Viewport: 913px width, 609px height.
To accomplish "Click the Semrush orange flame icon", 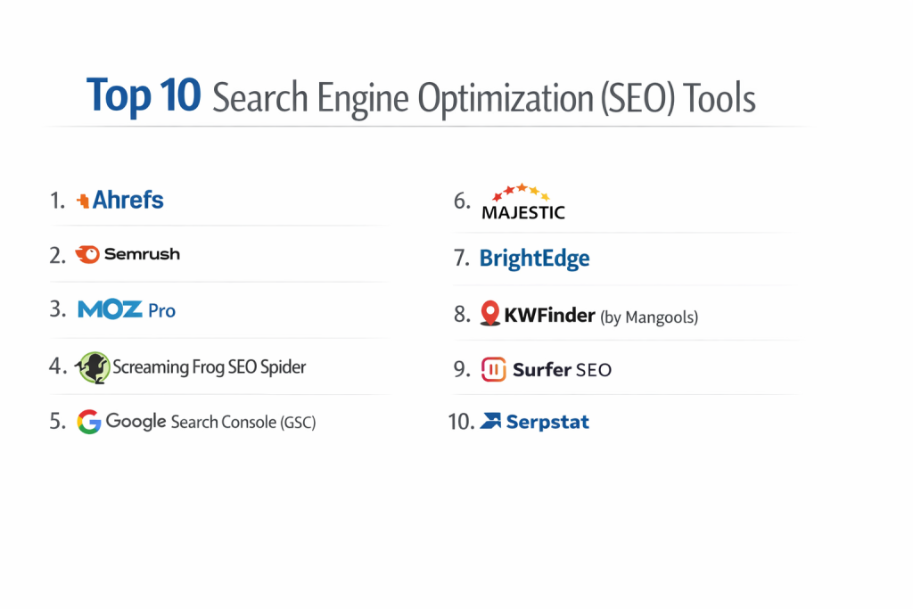I will coord(88,255).
